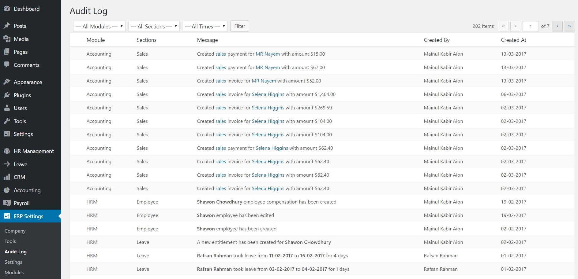578x279 pixels.
Task: Click the CRM bar chart icon
Action: coord(7,177)
